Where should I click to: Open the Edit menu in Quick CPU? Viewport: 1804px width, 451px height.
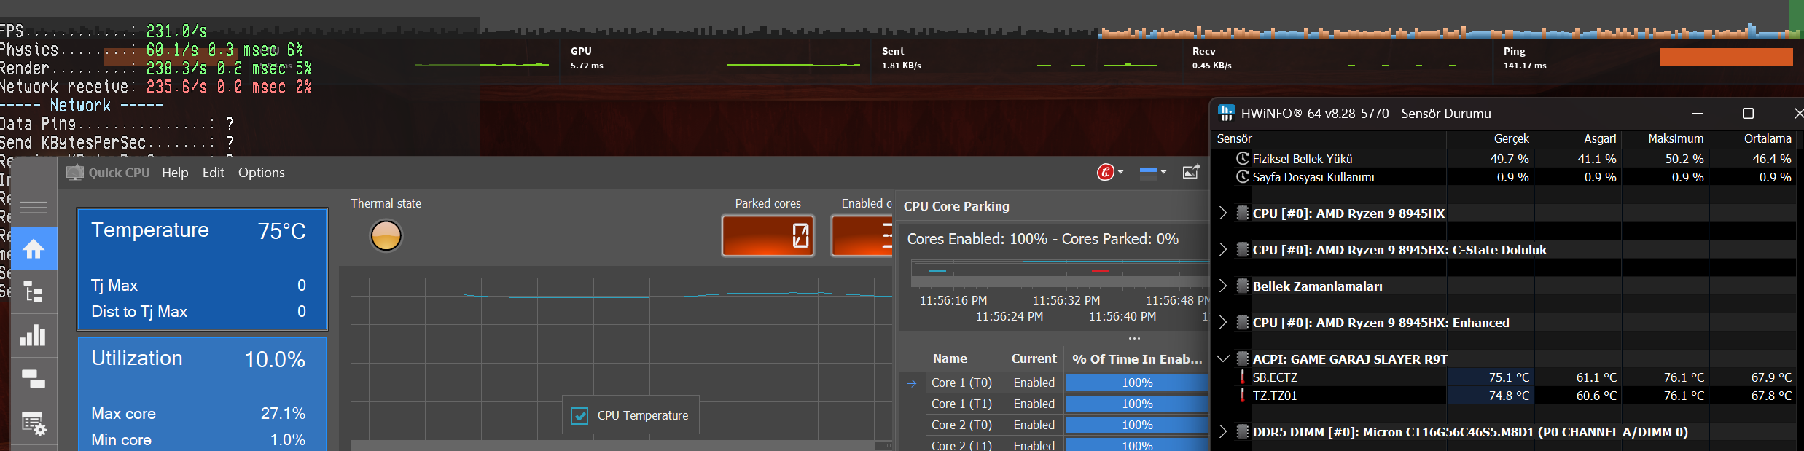[214, 173]
